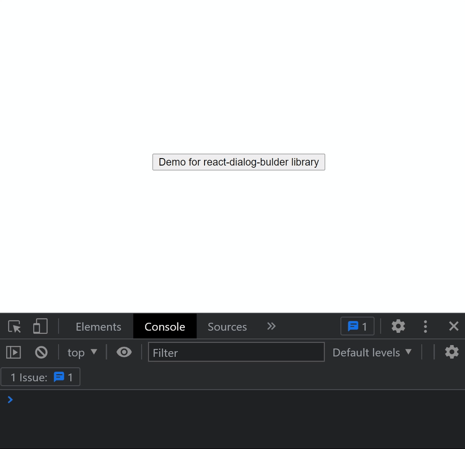Create a live expression with eye icon
Image resolution: width=465 pixels, height=449 pixels.
[x=124, y=352]
